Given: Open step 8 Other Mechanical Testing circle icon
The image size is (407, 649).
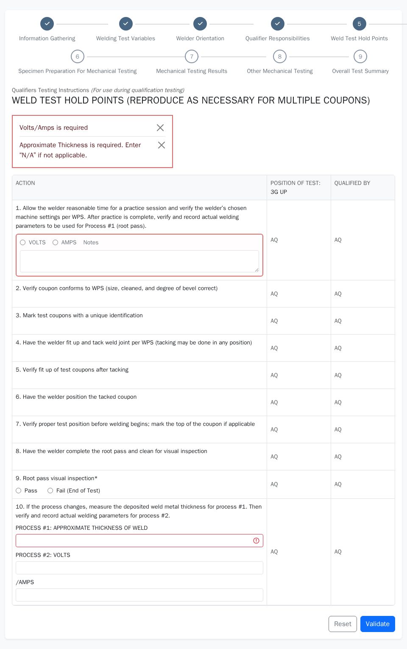Looking at the screenshot, I should (x=280, y=56).
